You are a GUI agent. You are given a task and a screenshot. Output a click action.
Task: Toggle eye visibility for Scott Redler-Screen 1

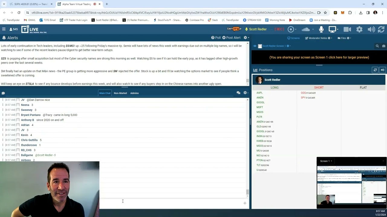click(255, 46)
